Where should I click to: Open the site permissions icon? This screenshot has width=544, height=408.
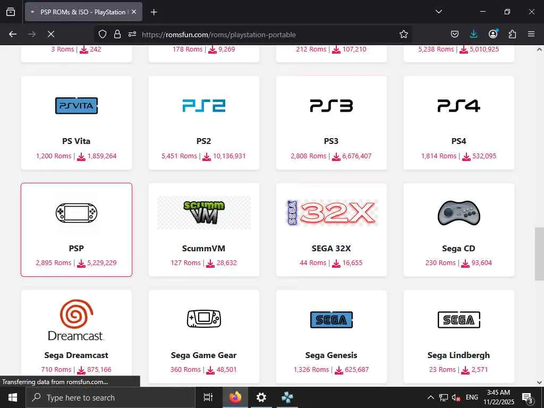[132, 34]
